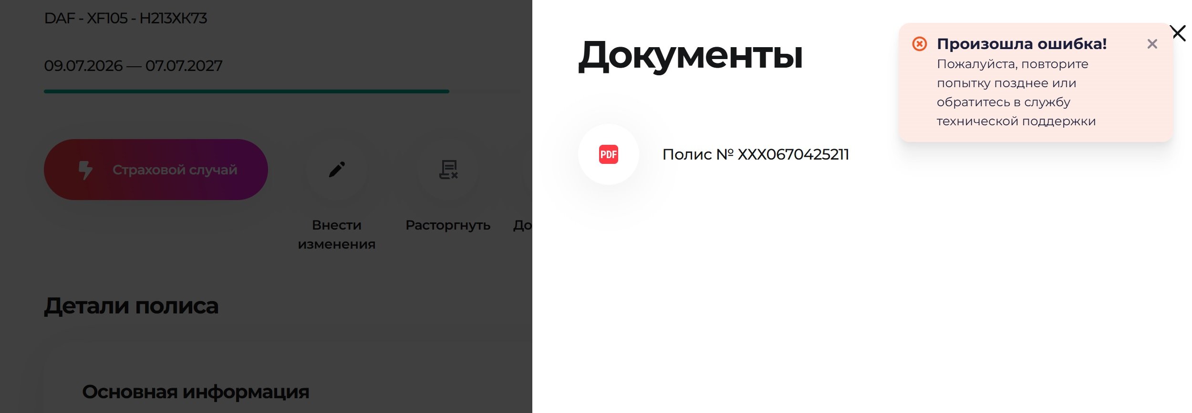1192x413 pixels.
Task: Click the DAF - XF105 - H213XK73 vehicle text
Action: pos(125,18)
